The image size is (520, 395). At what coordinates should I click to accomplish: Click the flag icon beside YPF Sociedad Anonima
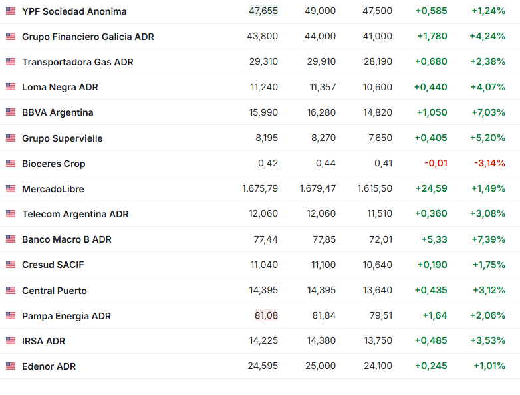click(x=11, y=11)
